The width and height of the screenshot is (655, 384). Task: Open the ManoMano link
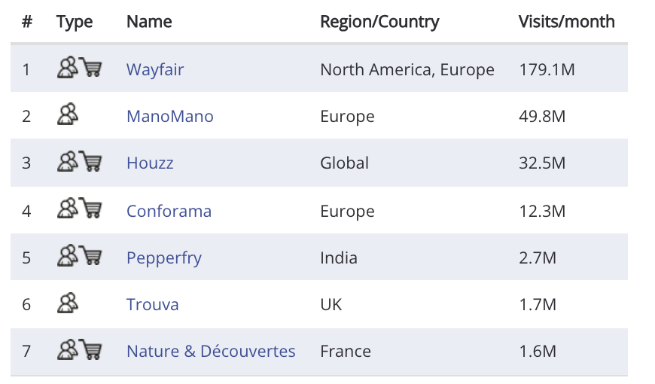pos(170,116)
